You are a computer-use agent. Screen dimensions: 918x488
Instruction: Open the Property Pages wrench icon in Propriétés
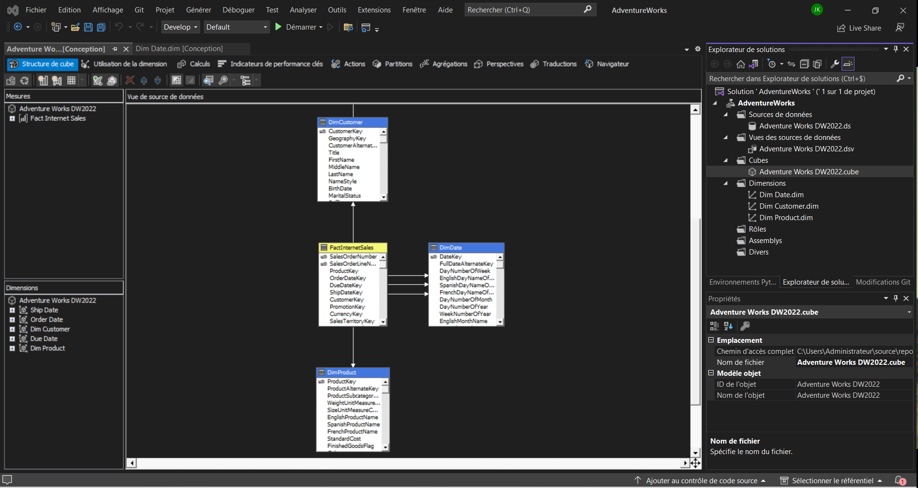(x=745, y=326)
